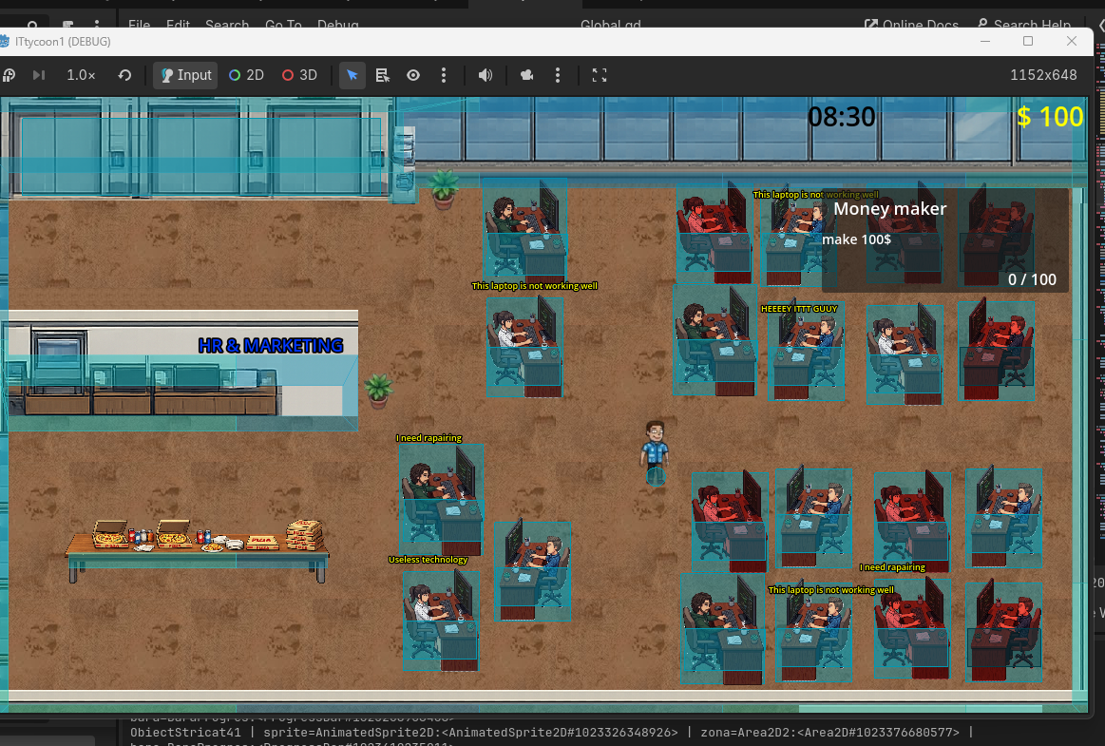Mute game audio speaker icon
Image resolution: width=1105 pixels, height=746 pixels.
pyautogui.click(x=486, y=75)
